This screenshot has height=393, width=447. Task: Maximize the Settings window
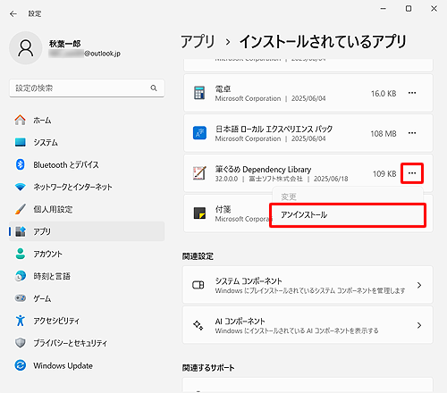409,9
